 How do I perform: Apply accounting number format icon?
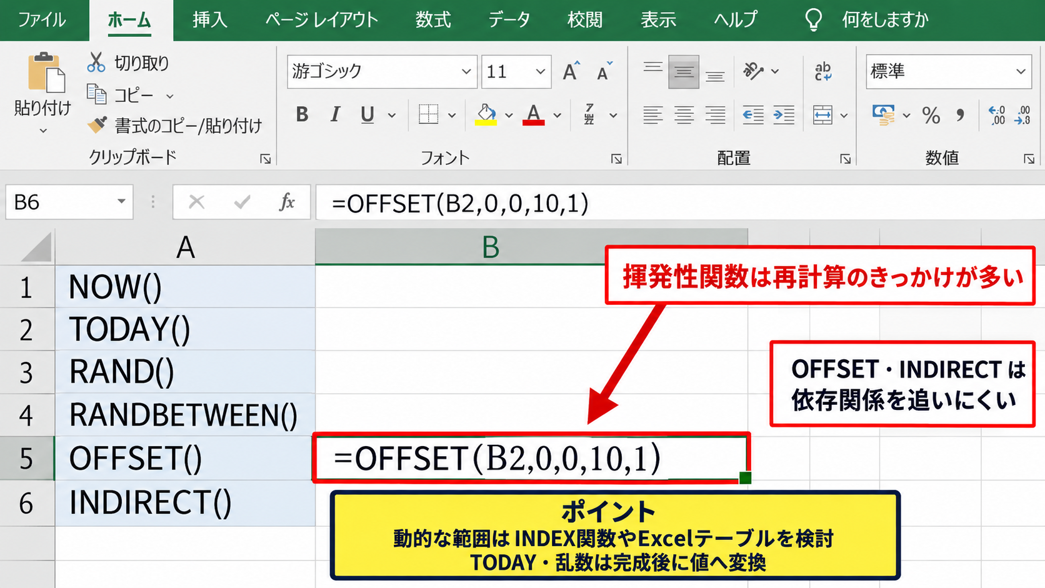tap(883, 115)
